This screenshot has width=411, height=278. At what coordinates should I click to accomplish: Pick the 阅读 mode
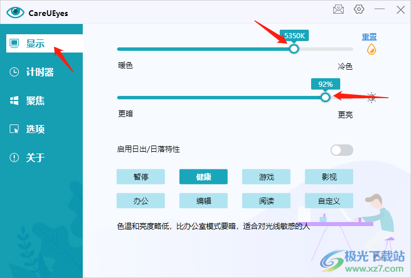click(267, 201)
